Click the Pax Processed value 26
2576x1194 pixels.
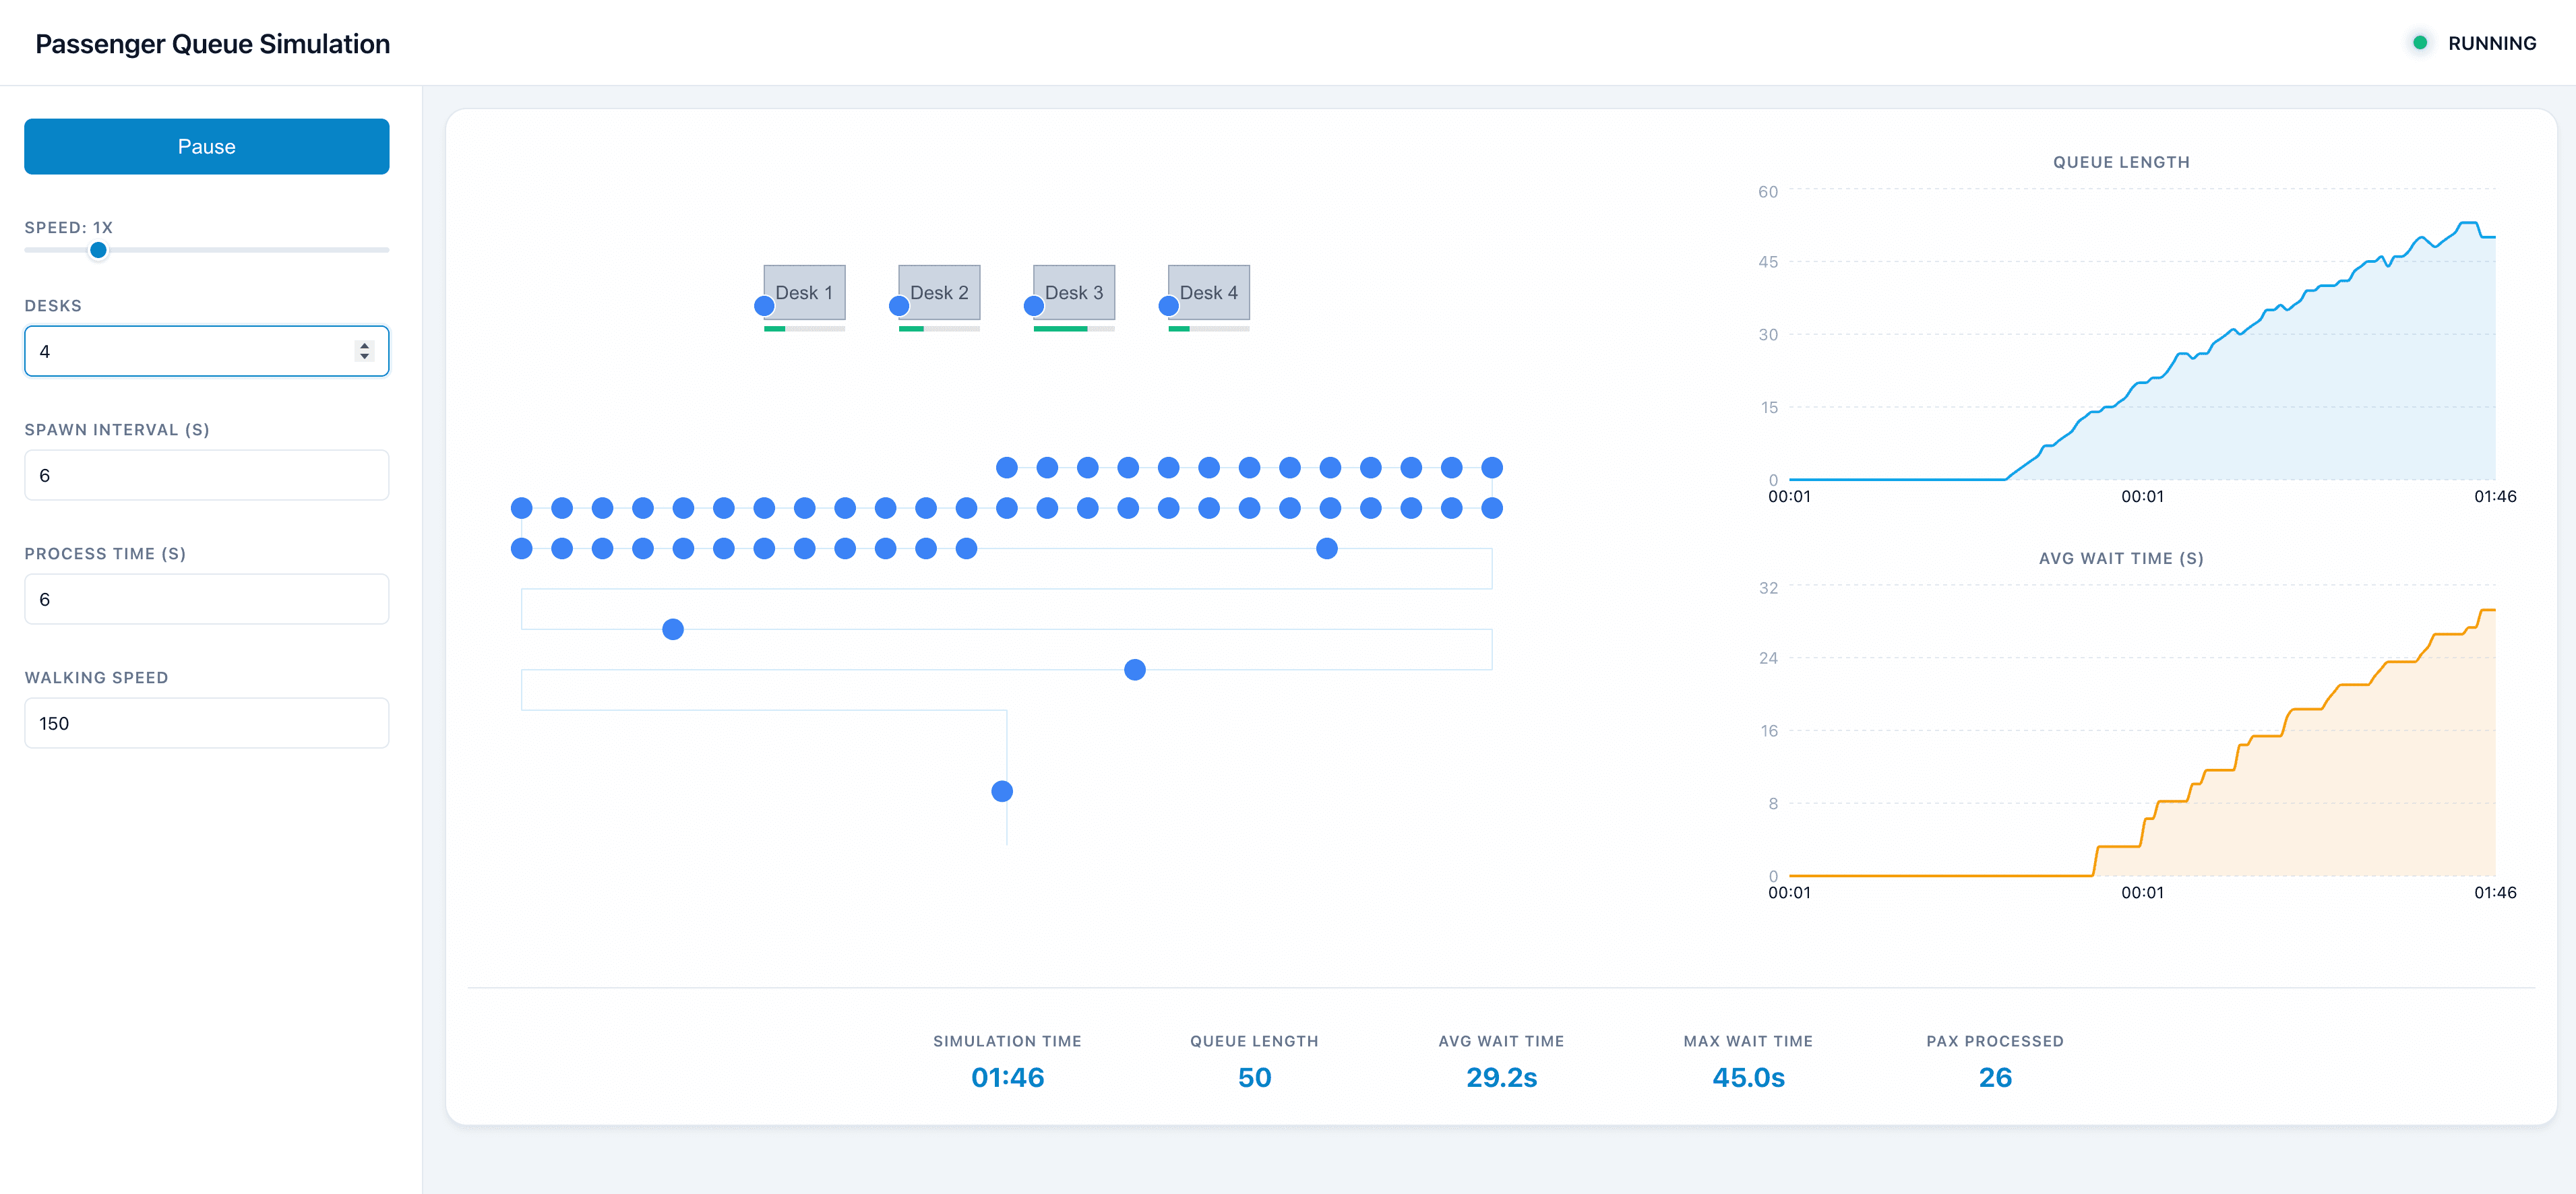tap(1994, 1077)
